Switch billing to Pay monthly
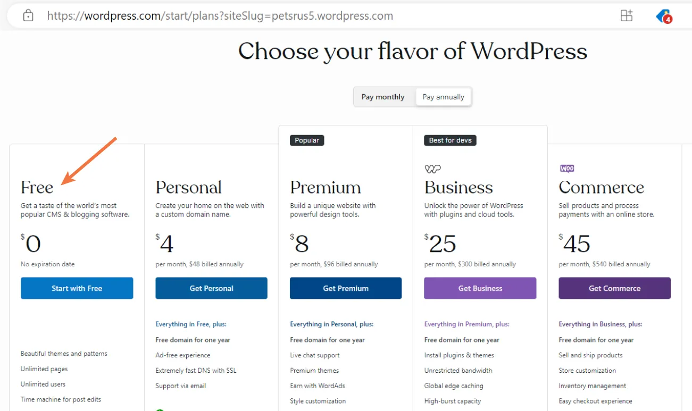Viewport: 692px width, 411px height. [x=382, y=97]
